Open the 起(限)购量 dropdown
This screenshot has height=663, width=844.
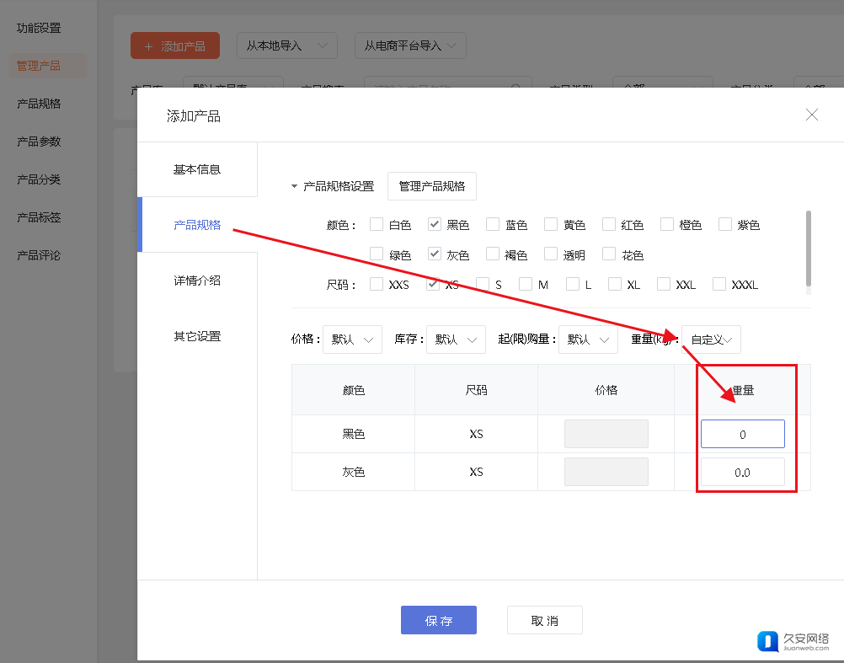click(587, 340)
